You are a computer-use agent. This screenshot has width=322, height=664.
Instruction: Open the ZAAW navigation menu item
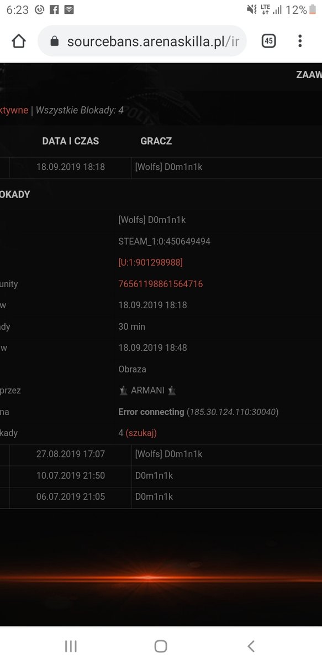(x=309, y=75)
